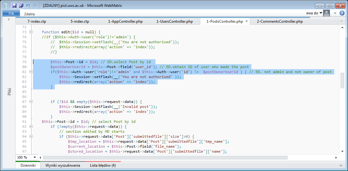The width and height of the screenshot is (348, 171).
Task: Open the WebMatrix application menu icon
Action: 6,5
